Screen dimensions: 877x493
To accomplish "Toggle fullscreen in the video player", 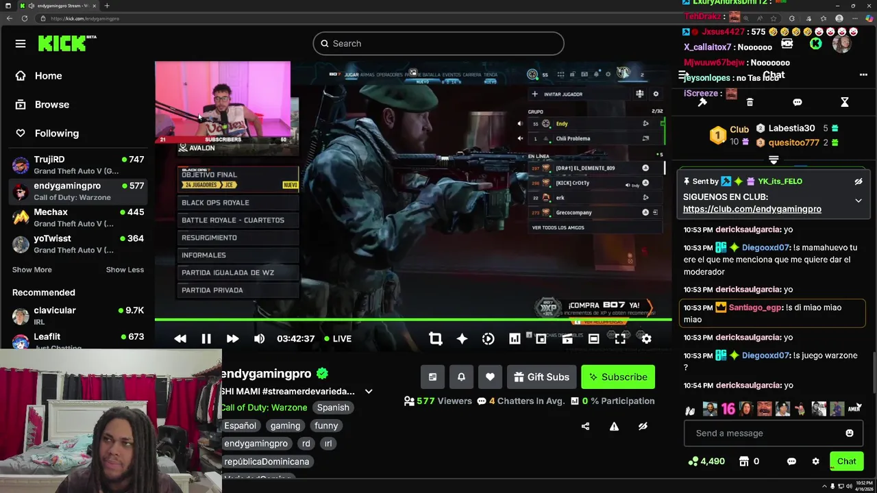I will tap(620, 339).
